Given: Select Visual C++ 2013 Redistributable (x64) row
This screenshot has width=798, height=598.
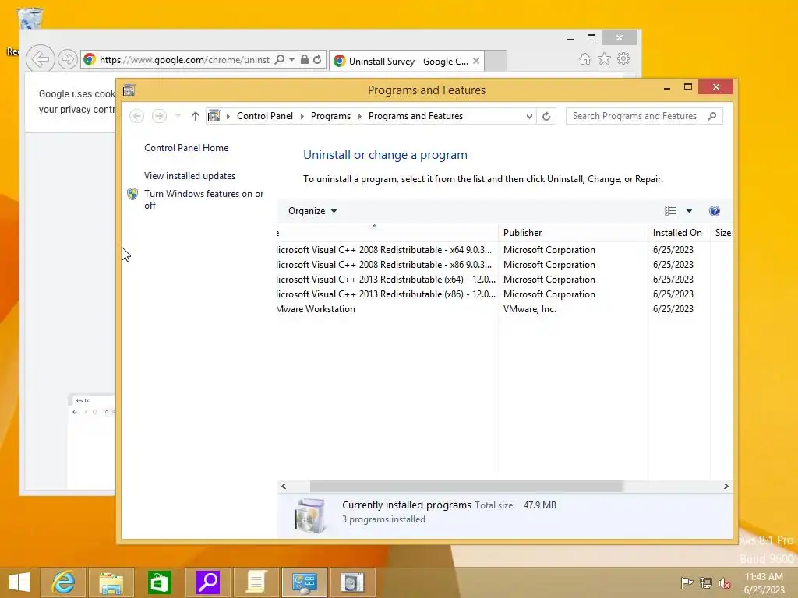Looking at the screenshot, I should tap(505, 280).
